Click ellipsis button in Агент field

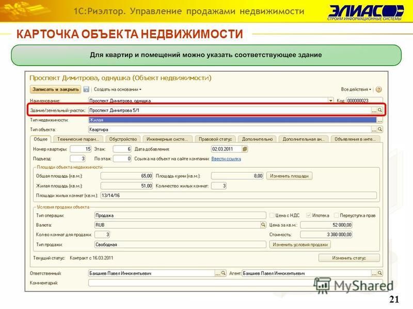374,273
